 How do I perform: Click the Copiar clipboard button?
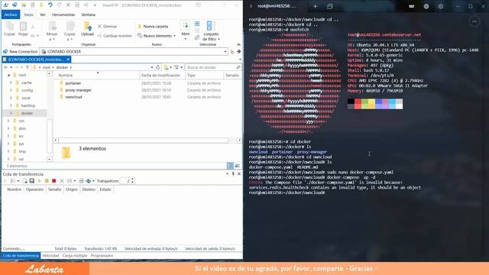10,29
